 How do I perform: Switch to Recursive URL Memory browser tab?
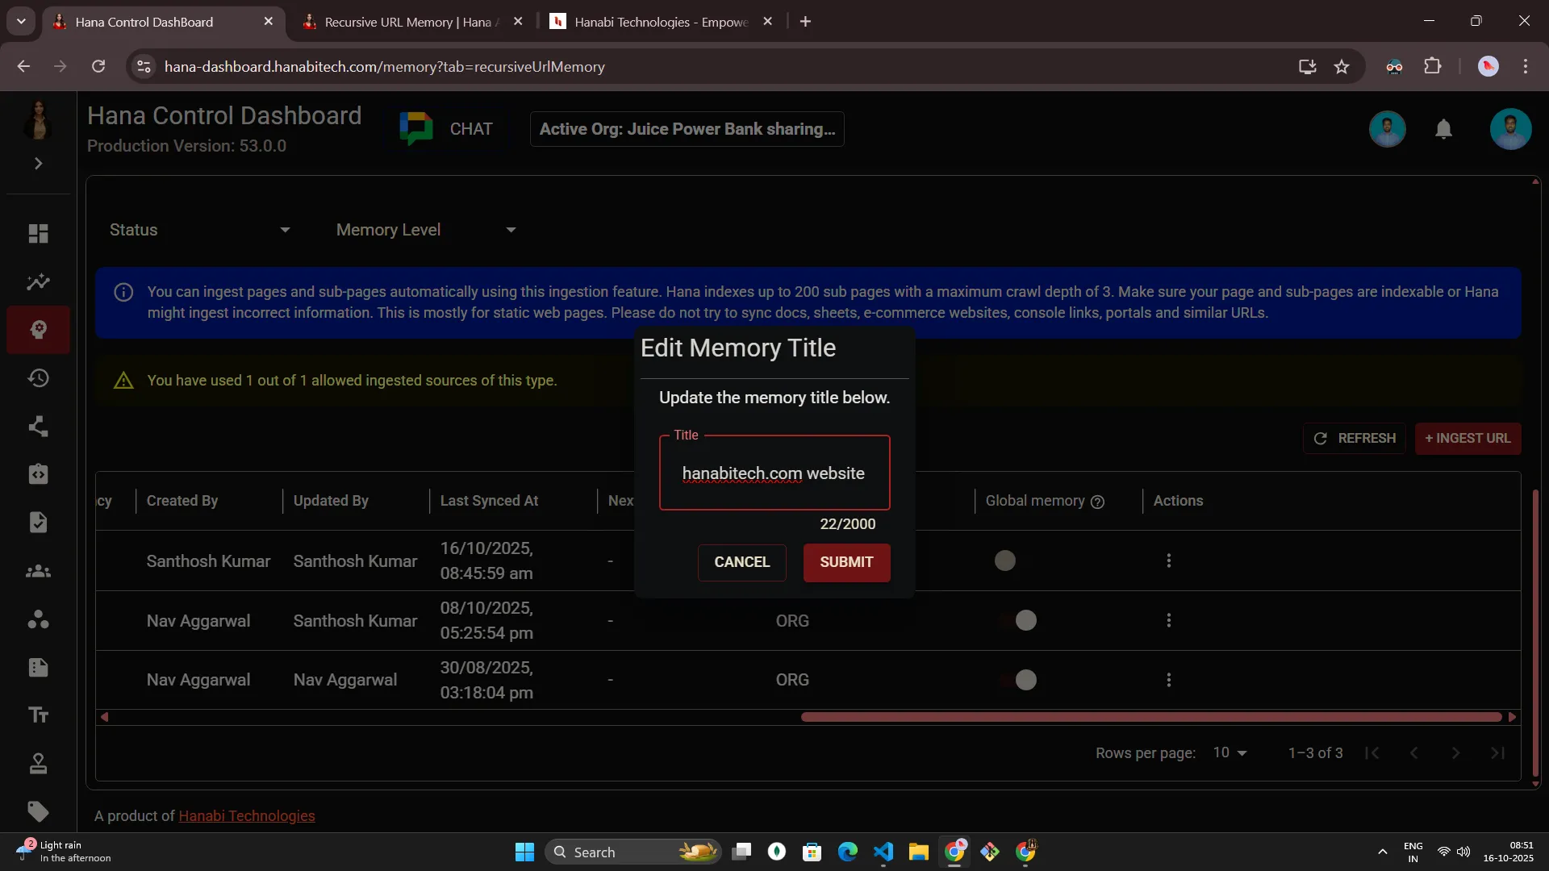coord(407,22)
